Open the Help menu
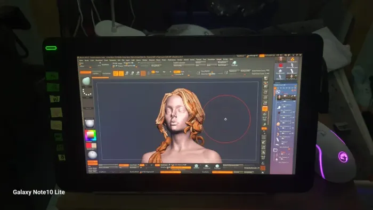This screenshot has height=210, width=373. click(x=231, y=59)
